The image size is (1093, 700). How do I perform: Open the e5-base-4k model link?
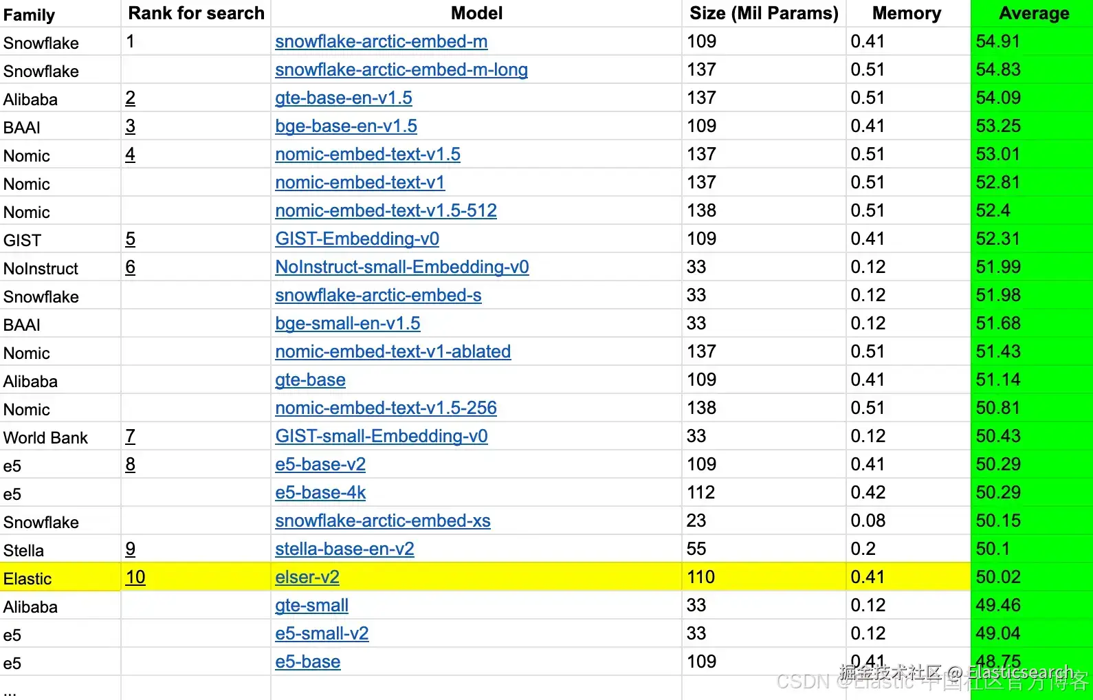[x=320, y=493]
